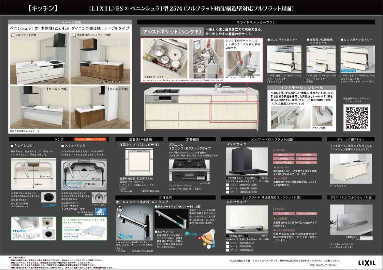Select the コンロ用キャビネット diagram icon

(x=285, y=59)
